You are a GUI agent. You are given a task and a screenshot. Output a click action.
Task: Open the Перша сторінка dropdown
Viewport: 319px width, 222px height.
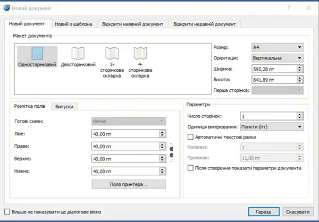click(278, 90)
